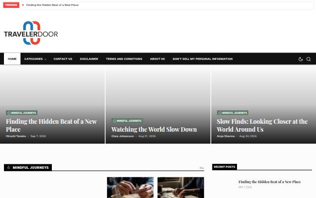Open author Clara Johansson's page

(x=122, y=136)
